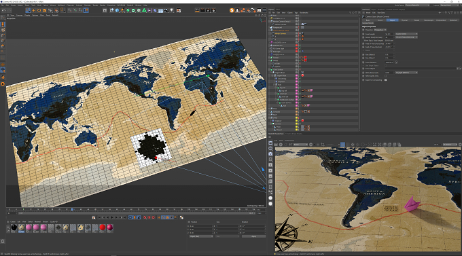Viewport: 462px width, 256px height.
Task: Switch to the Physical camera tab
Action: pyautogui.click(x=404, y=20)
